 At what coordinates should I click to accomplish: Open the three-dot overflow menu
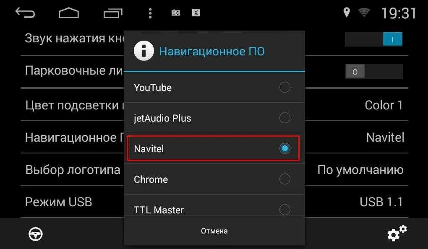tap(150, 13)
